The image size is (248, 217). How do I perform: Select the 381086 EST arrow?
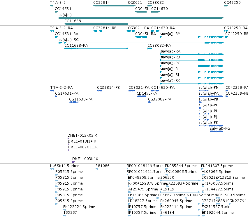97,169
